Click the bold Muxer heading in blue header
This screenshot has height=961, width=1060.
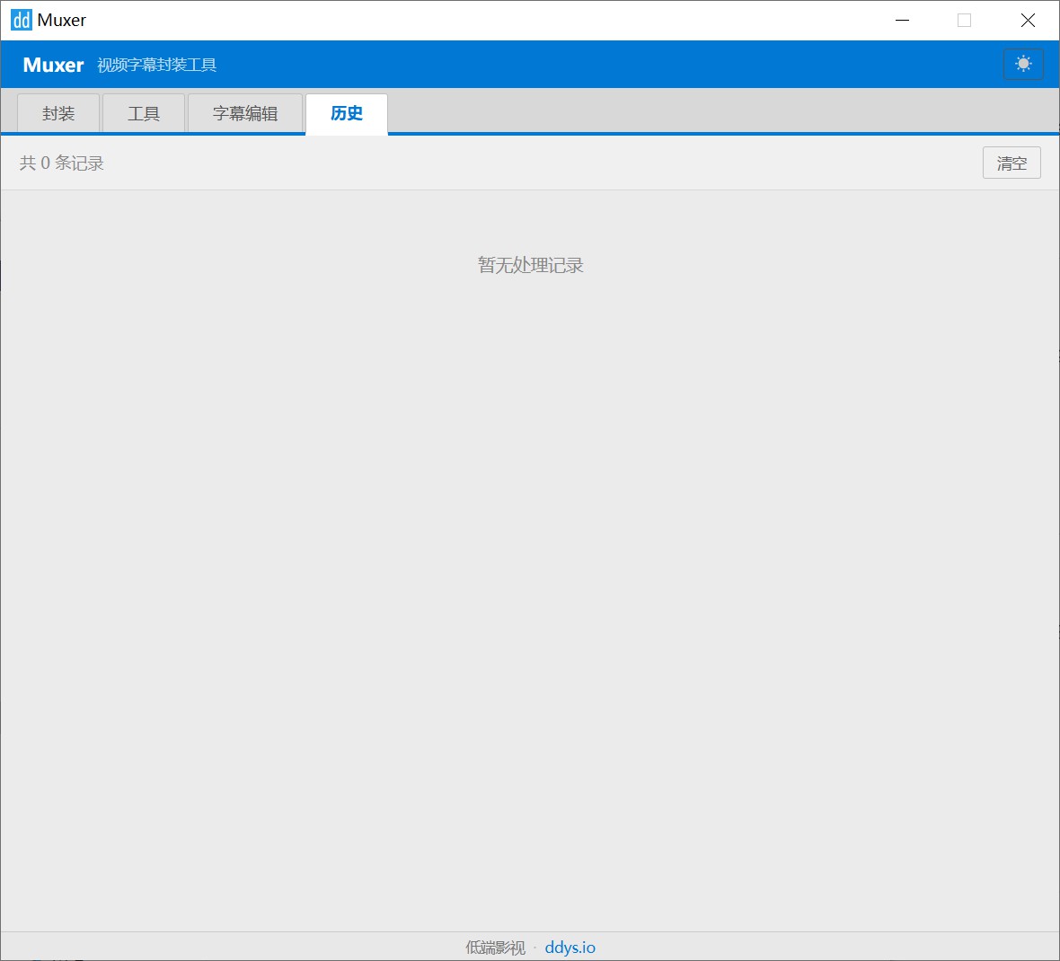click(53, 65)
